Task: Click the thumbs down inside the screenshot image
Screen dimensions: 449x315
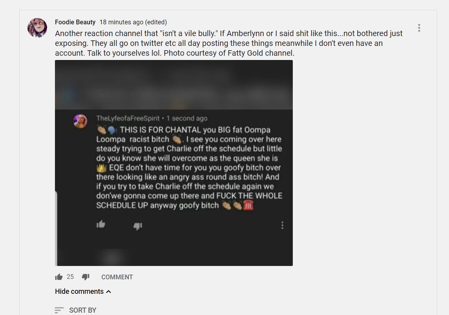Action: (138, 226)
